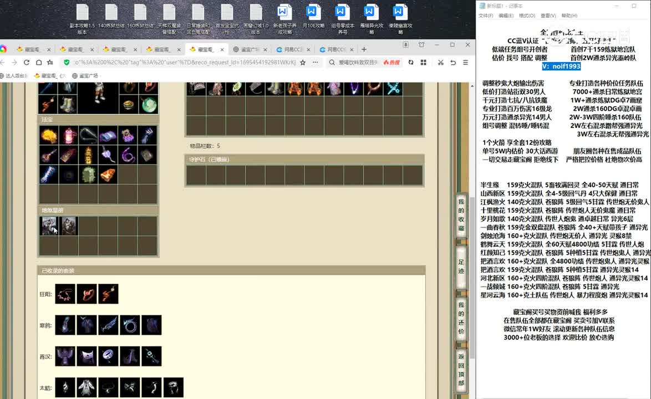Image resolution: width=651 pixels, height=399 pixels.
Task: Click the shirt skin icon in title bar
Action: (x=421, y=45)
